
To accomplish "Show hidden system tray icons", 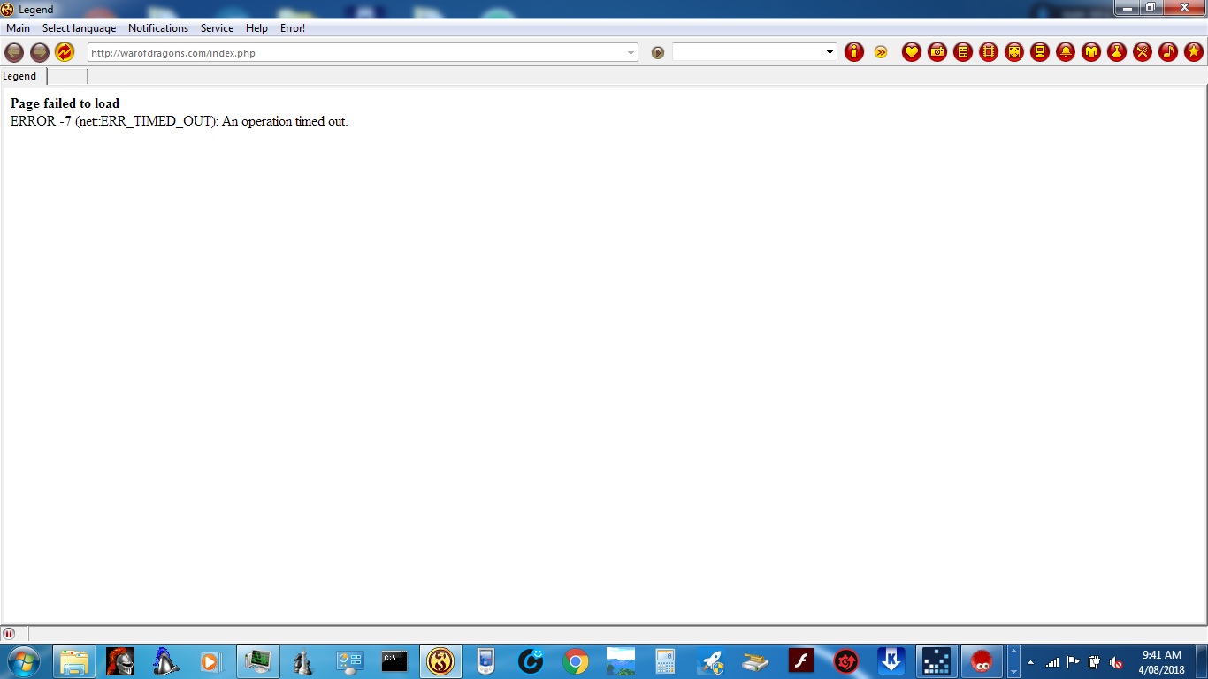I will pyautogui.click(x=1030, y=662).
